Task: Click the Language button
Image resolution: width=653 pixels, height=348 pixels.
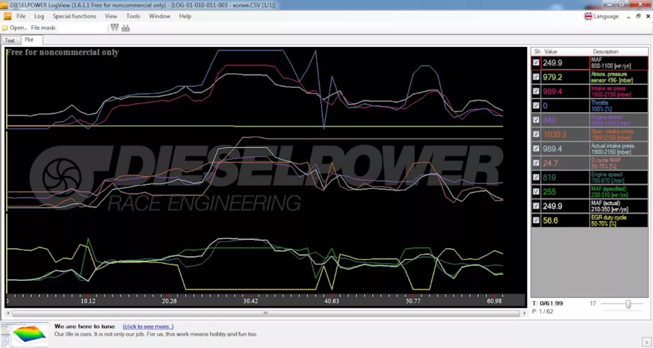Action: (602, 16)
